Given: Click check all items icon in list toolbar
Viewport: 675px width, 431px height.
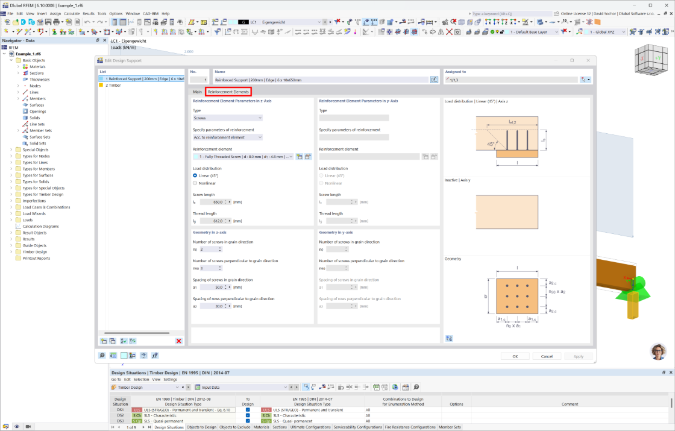Looking at the screenshot, I should tap(124, 341).
